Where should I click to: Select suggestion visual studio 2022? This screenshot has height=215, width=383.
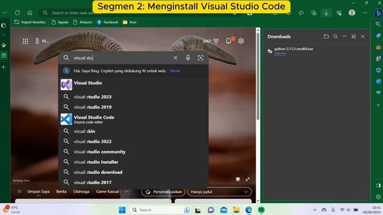133,142
